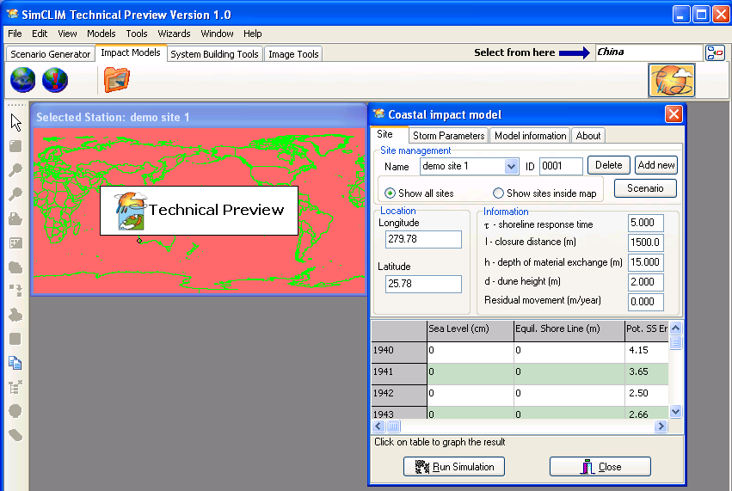Click the Coastal impact model window icon
732x491 pixels.
coord(378,114)
